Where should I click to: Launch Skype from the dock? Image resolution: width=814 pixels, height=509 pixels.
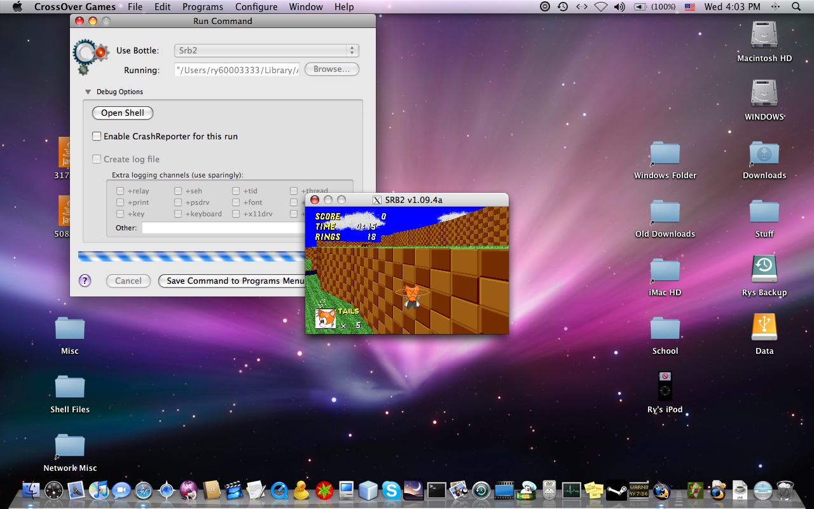click(391, 490)
